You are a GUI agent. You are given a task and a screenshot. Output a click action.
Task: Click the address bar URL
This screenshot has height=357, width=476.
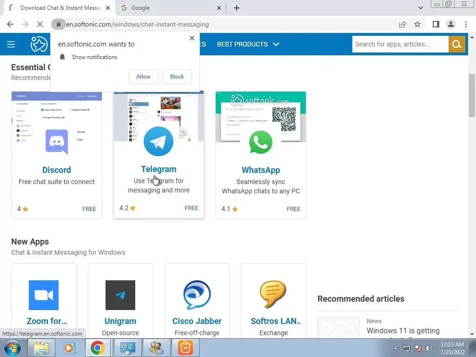[138, 24]
